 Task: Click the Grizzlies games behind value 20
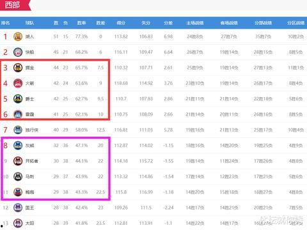(x=100, y=146)
